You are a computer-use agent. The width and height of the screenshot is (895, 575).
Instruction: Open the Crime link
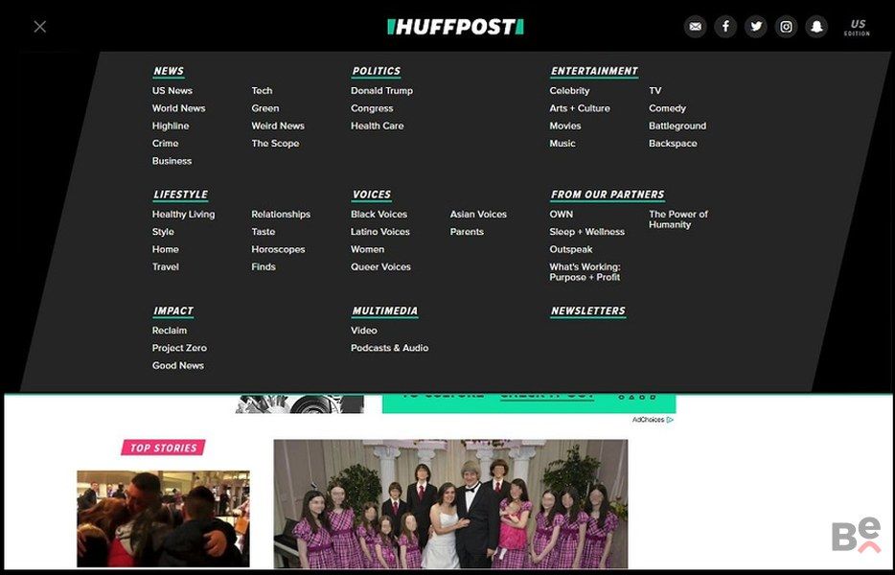165,144
